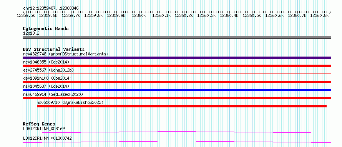Image resolution: width=342 pixels, height=147 pixels.
Task: Open variant label nsv6469914 (Sedlazeck2020)
Action: [x=53, y=94]
